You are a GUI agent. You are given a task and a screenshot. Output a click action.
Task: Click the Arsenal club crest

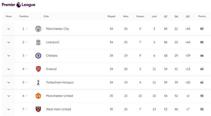(38, 69)
